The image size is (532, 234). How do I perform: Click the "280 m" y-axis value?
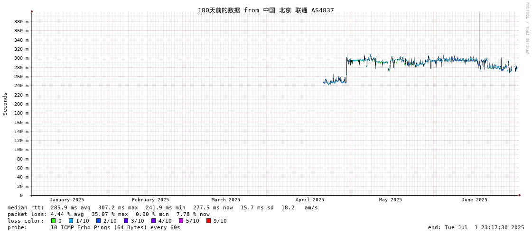(x=21, y=67)
